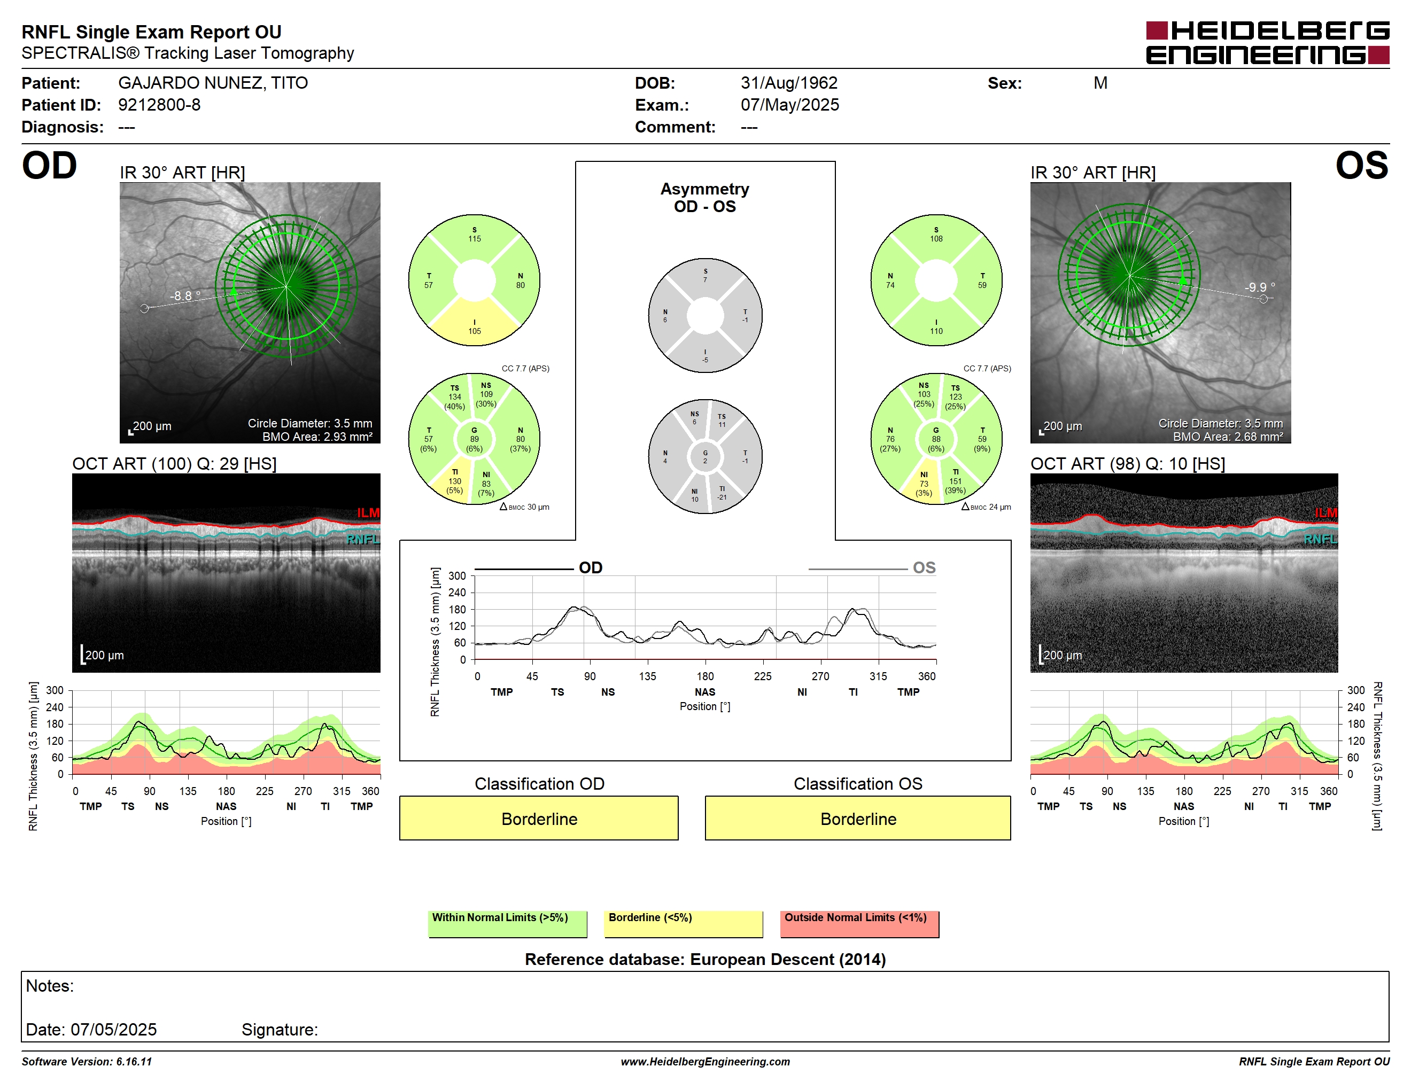Click OD six-sector TS value 134 (40%)
1411x1090 pixels.
[x=455, y=398]
